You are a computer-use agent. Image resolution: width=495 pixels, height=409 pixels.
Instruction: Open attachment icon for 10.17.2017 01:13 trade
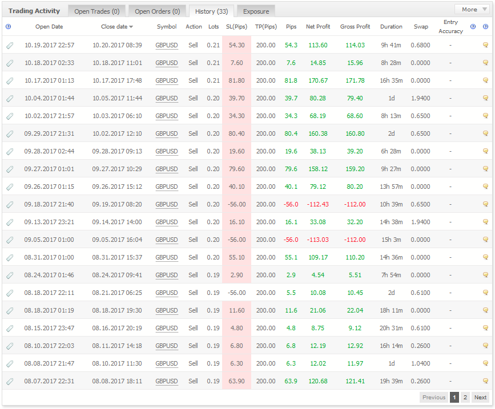pyautogui.click(x=10, y=81)
